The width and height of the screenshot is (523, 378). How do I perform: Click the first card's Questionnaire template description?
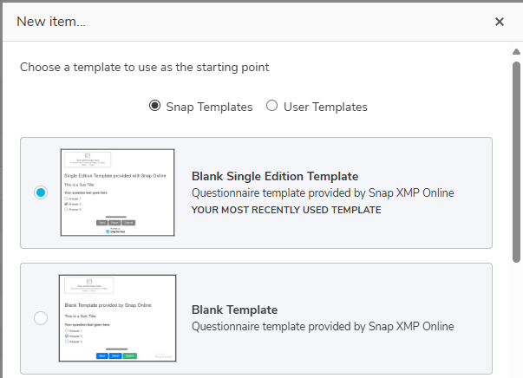[x=323, y=193]
